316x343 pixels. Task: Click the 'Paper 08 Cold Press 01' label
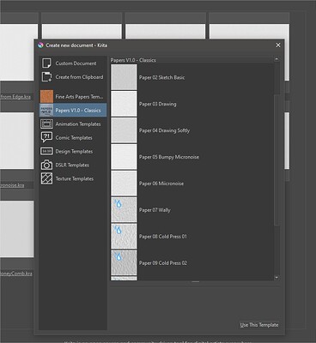(163, 237)
